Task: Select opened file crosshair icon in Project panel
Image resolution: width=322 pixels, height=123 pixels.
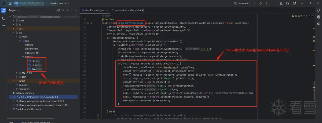Action: [59, 10]
